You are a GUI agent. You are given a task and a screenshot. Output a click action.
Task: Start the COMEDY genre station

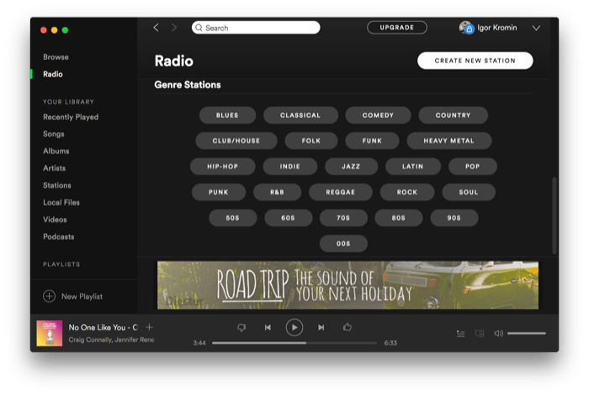[378, 115]
